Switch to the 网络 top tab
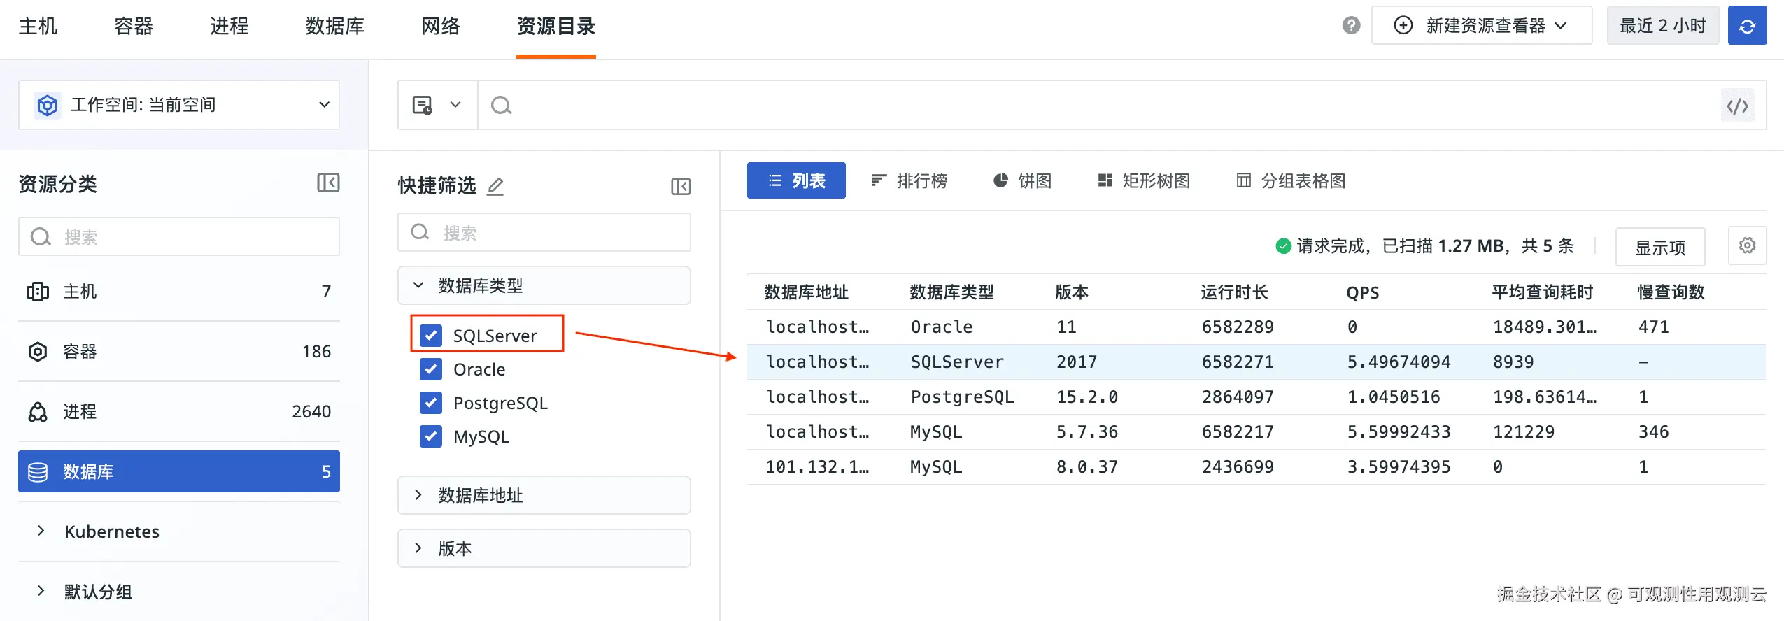The width and height of the screenshot is (1784, 621). 441,27
